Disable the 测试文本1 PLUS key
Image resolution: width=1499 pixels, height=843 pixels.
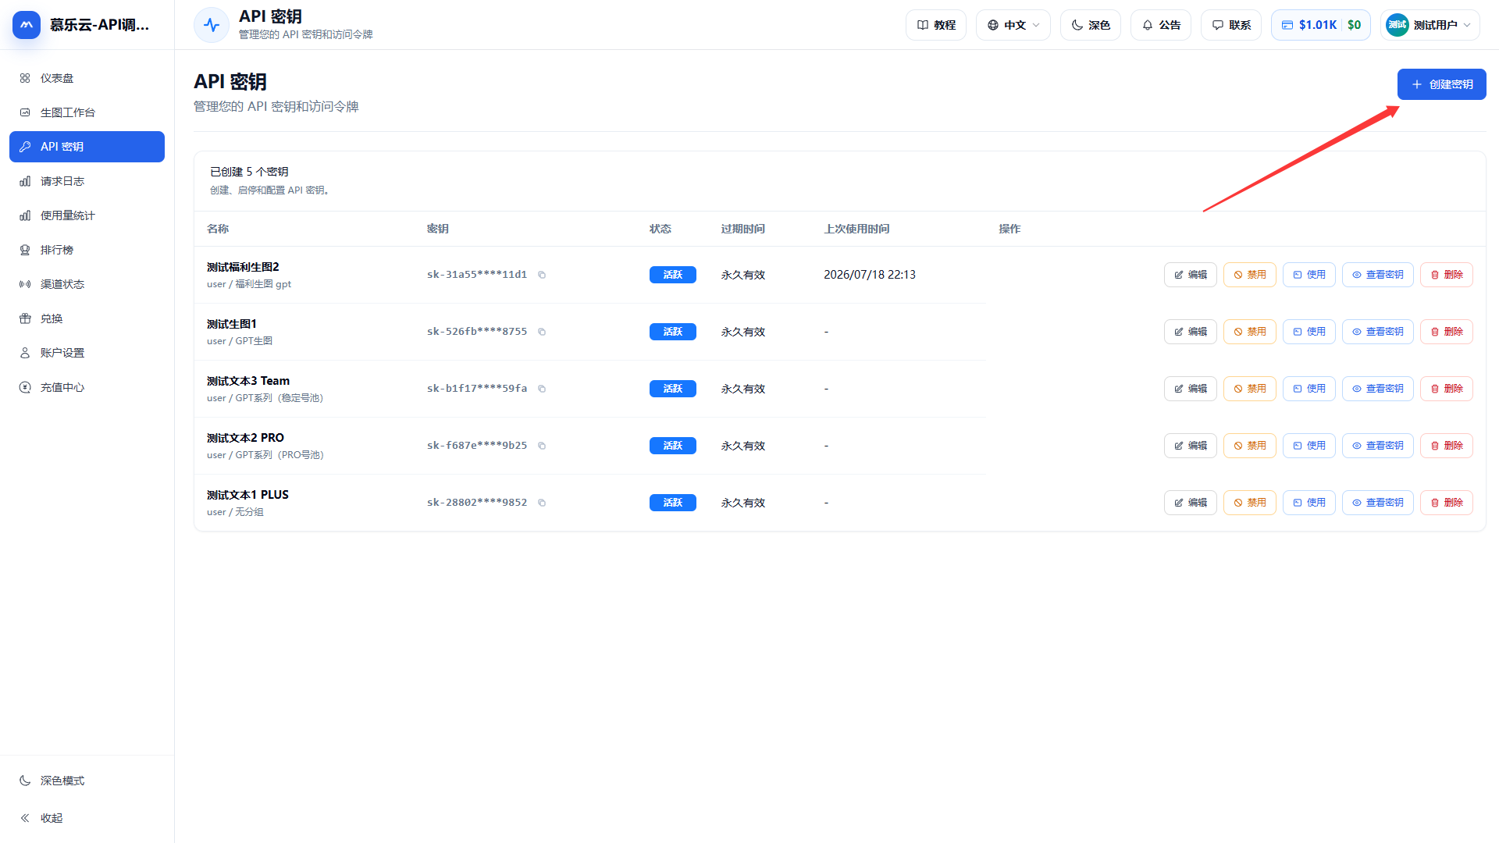point(1249,503)
